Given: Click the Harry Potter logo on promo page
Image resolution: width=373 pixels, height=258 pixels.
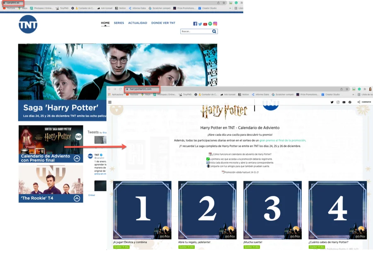Looking at the screenshot, I should click(224, 112).
